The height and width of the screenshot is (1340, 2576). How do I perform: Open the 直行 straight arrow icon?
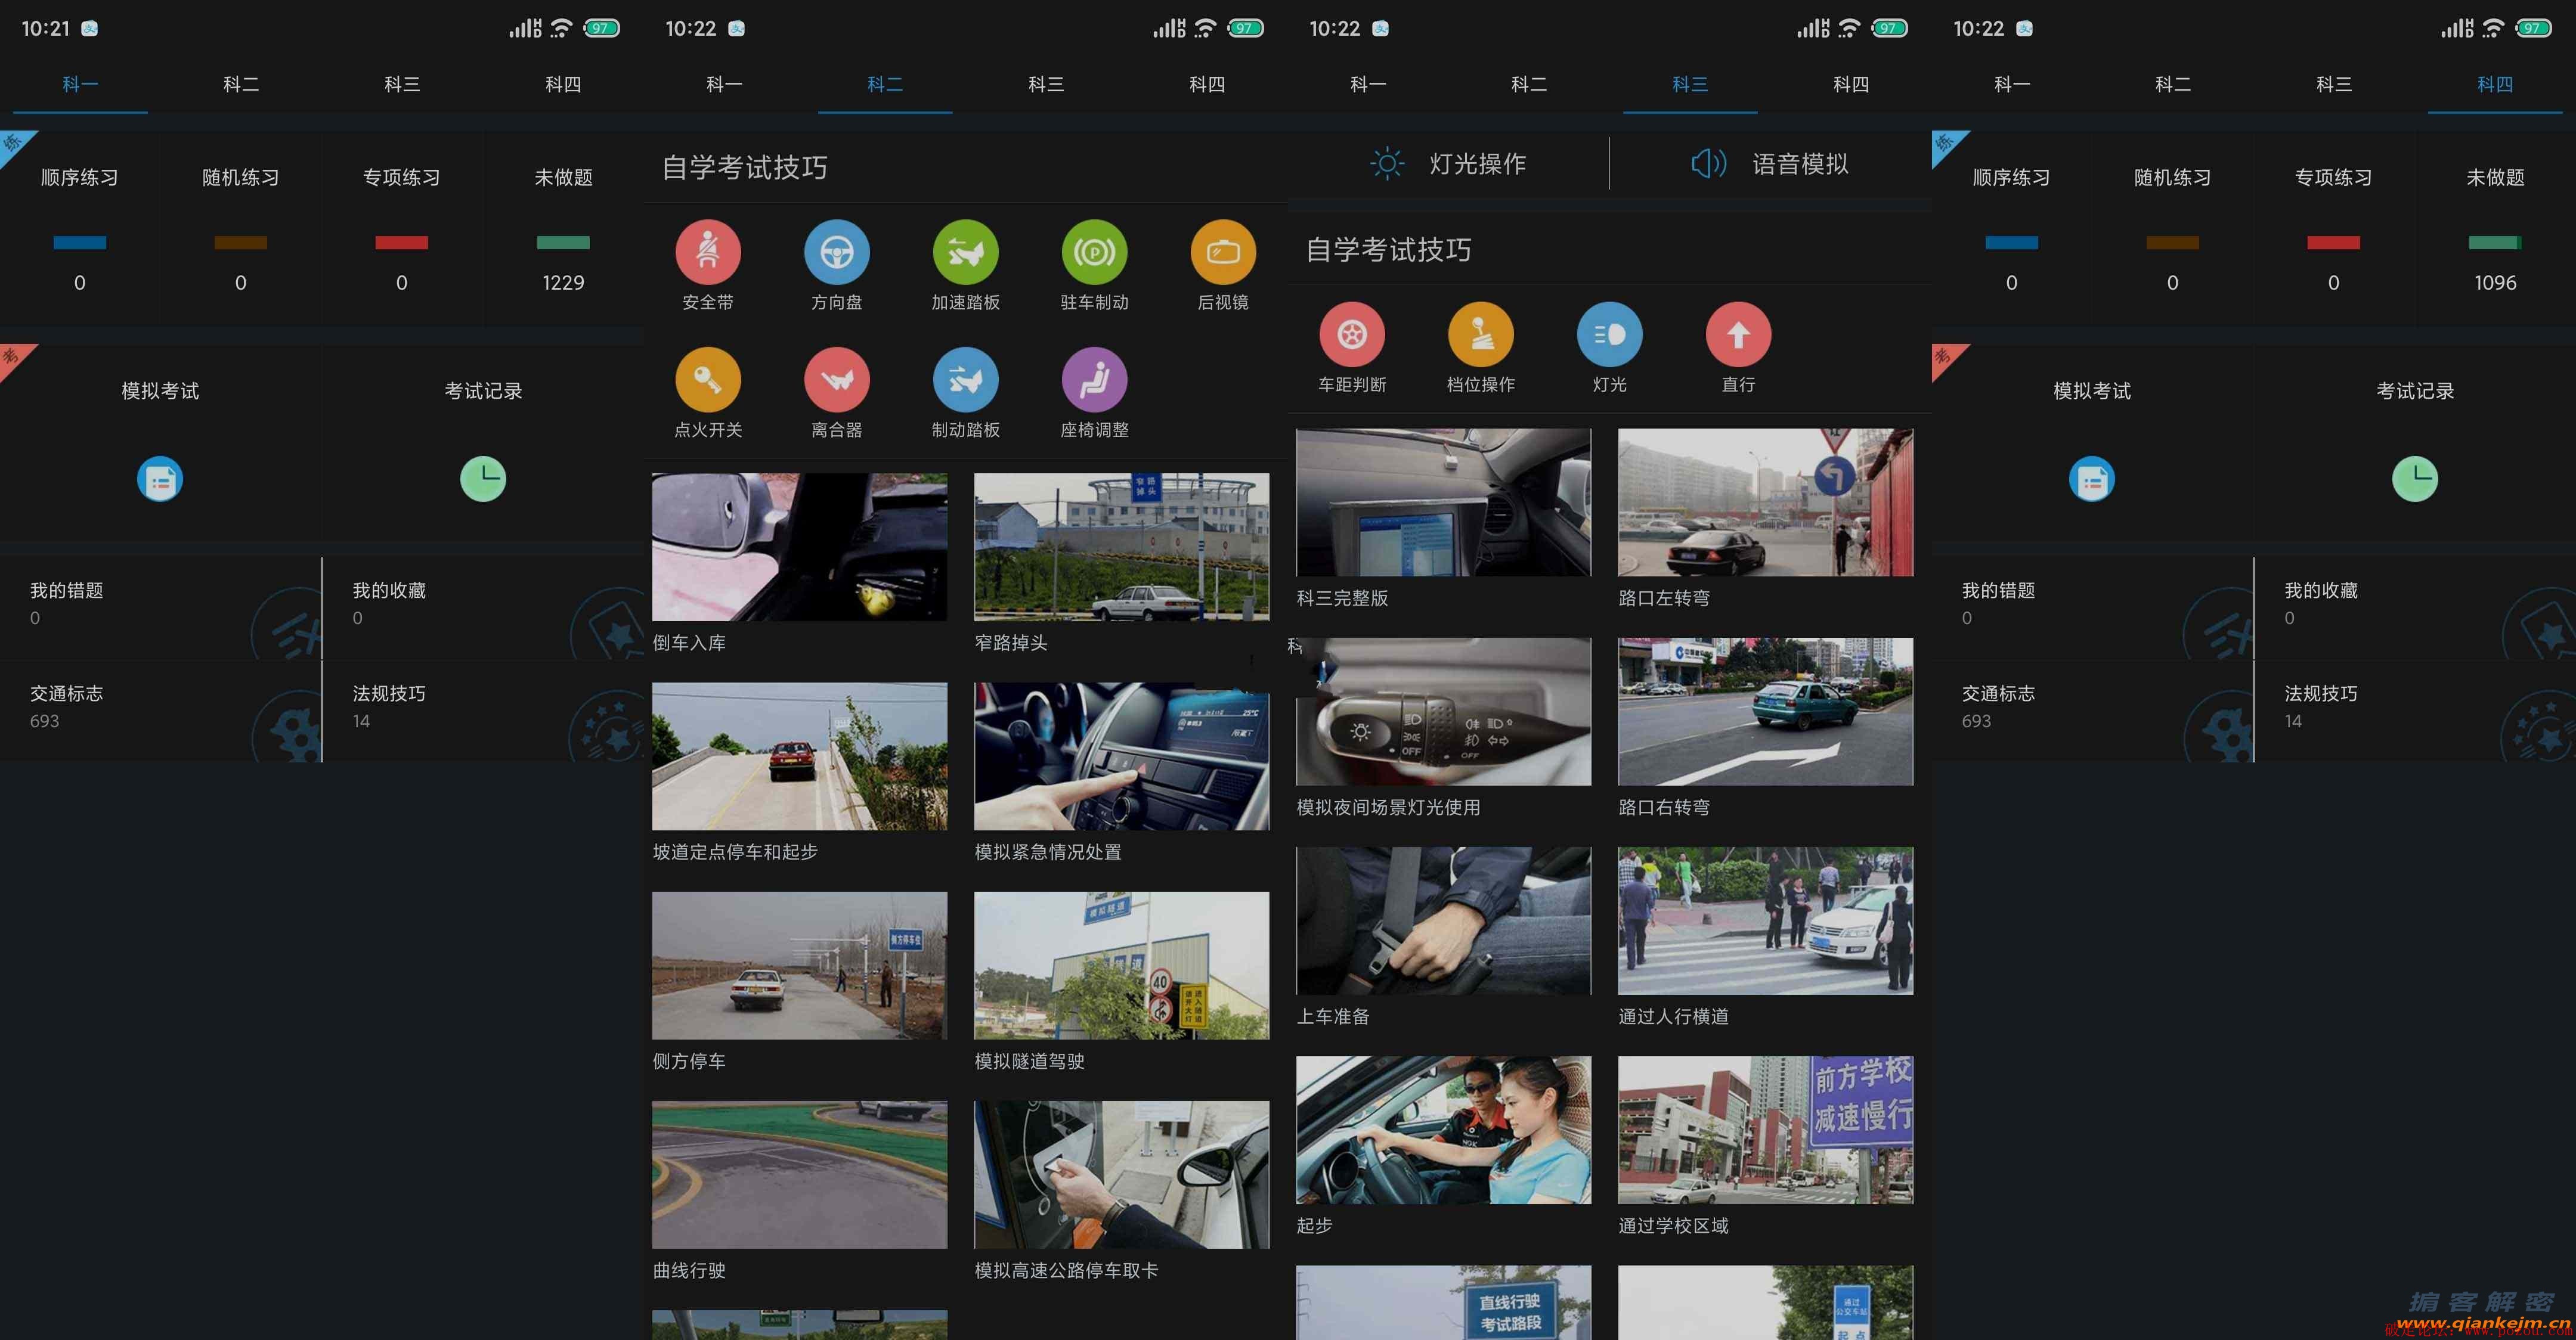tap(1738, 334)
